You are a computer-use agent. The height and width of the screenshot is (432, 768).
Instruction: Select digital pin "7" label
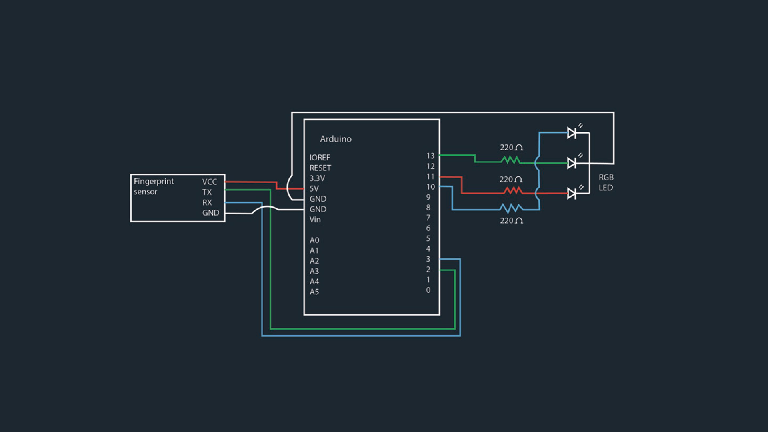[x=428, y=218]
